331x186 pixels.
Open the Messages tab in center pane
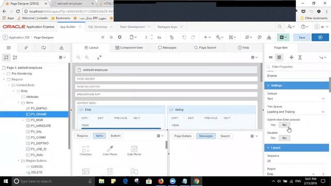(167, 48)
